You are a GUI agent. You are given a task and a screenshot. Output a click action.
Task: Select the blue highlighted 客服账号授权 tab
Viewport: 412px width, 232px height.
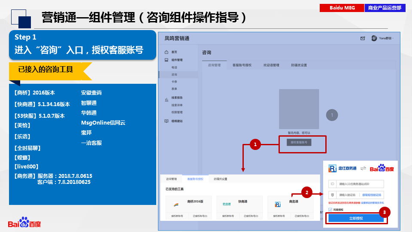[x=195, y=179]
